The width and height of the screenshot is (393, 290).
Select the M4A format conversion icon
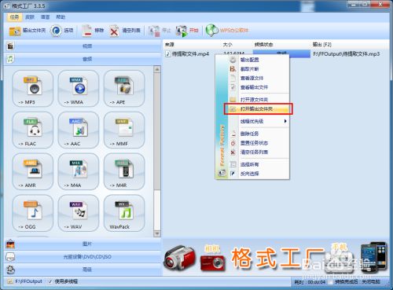click(79, 171)
